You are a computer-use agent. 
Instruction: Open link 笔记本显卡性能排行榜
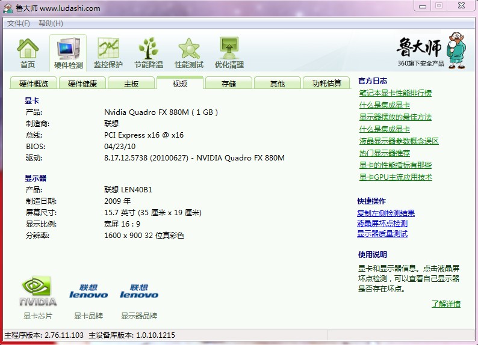pyautogui.click(x=396, y=93)
